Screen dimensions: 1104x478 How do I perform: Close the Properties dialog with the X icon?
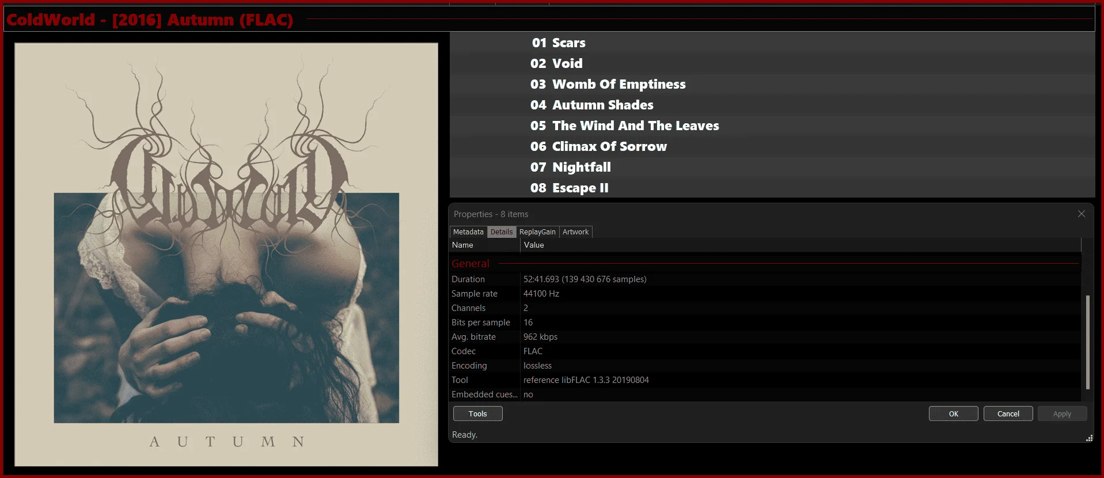click(1082, 214)
